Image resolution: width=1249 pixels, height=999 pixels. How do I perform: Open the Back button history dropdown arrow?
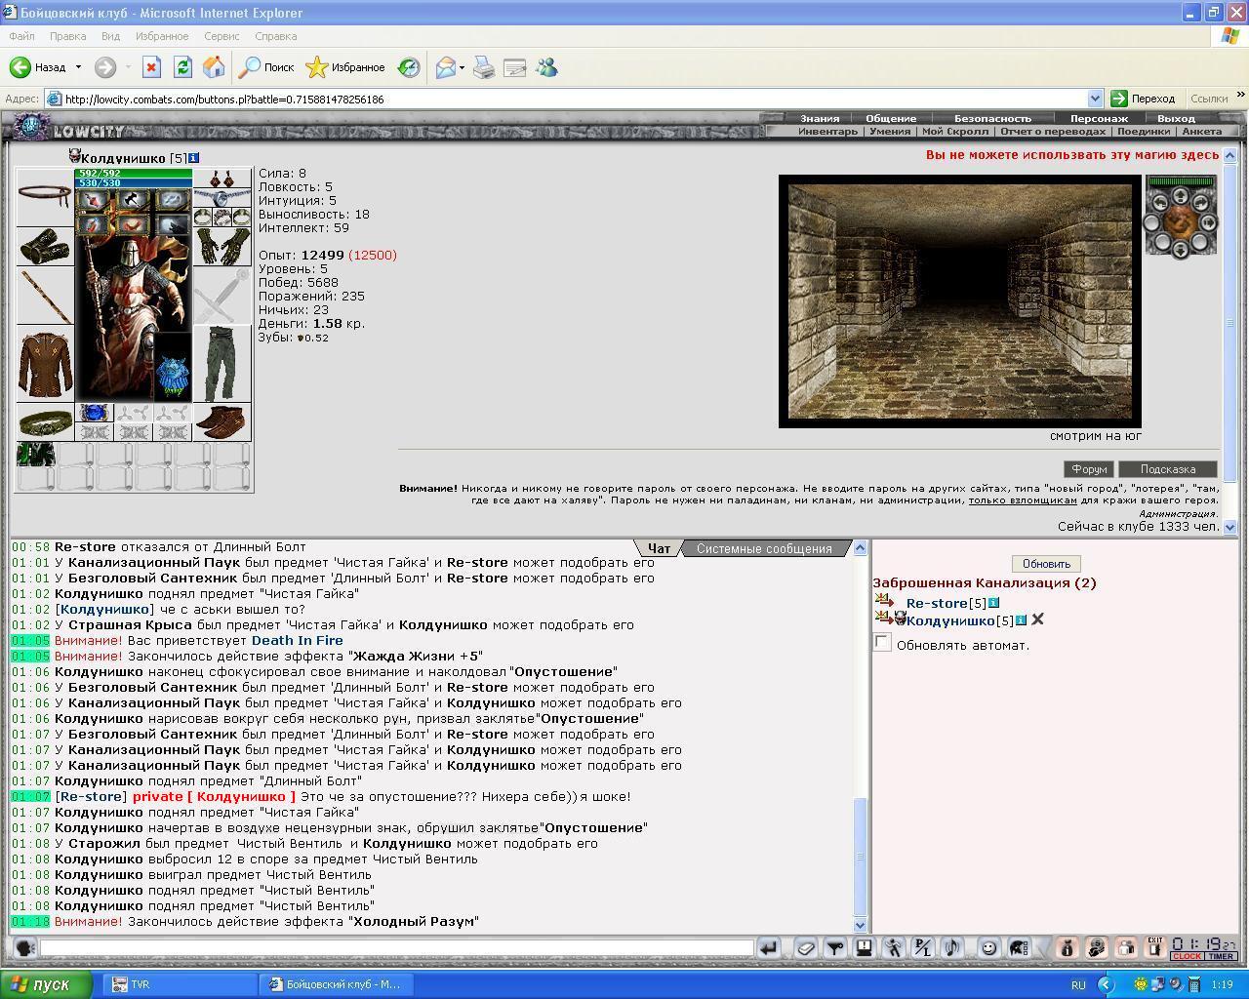click(78, 67)
